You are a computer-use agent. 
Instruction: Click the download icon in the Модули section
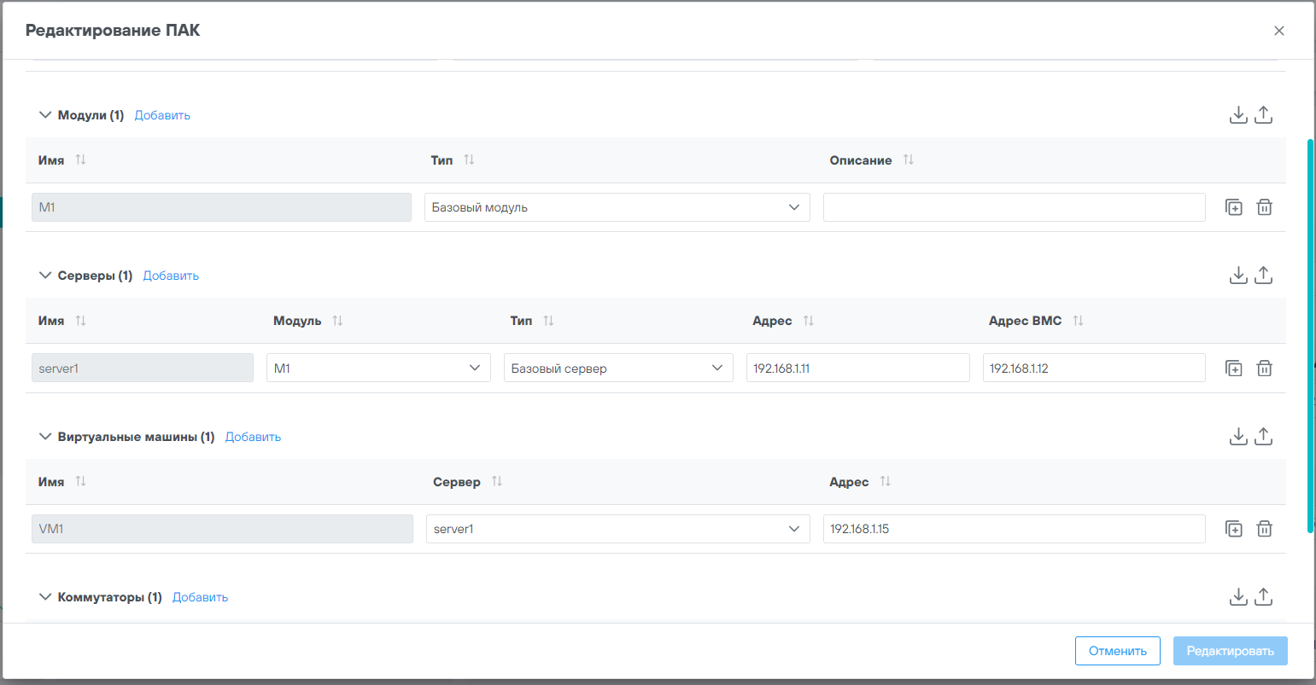[x=1238, y=115]
